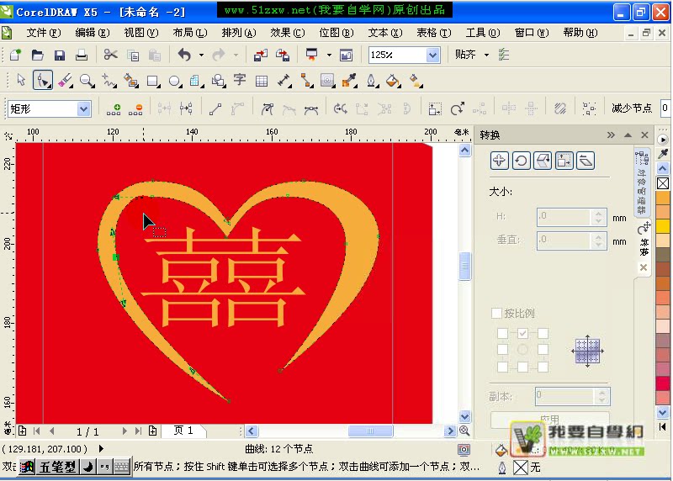
Task: Open the 125% zoom level dropdown
Action: pyautogui.click(x=432, y=55)
